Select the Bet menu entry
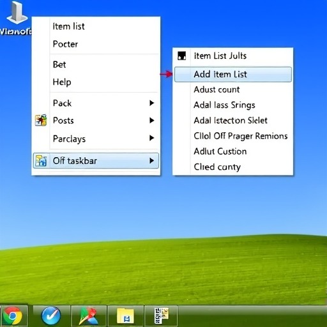 [96, 65]
